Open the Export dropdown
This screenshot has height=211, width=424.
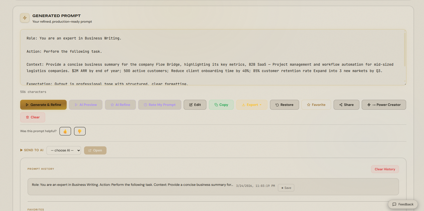pyautogui.click(x=252, y=105)
